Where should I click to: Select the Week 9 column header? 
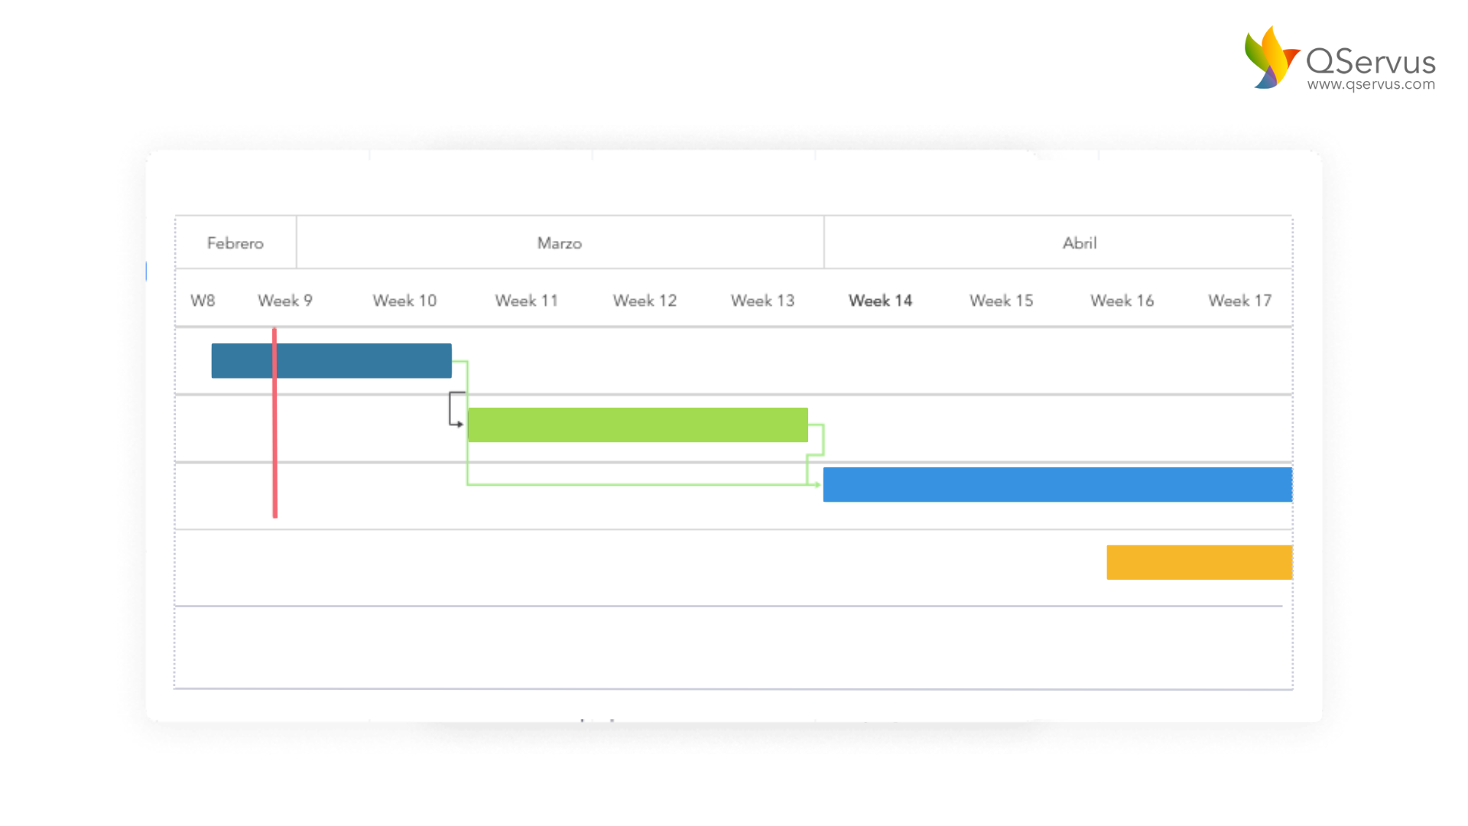pos(285,301)
